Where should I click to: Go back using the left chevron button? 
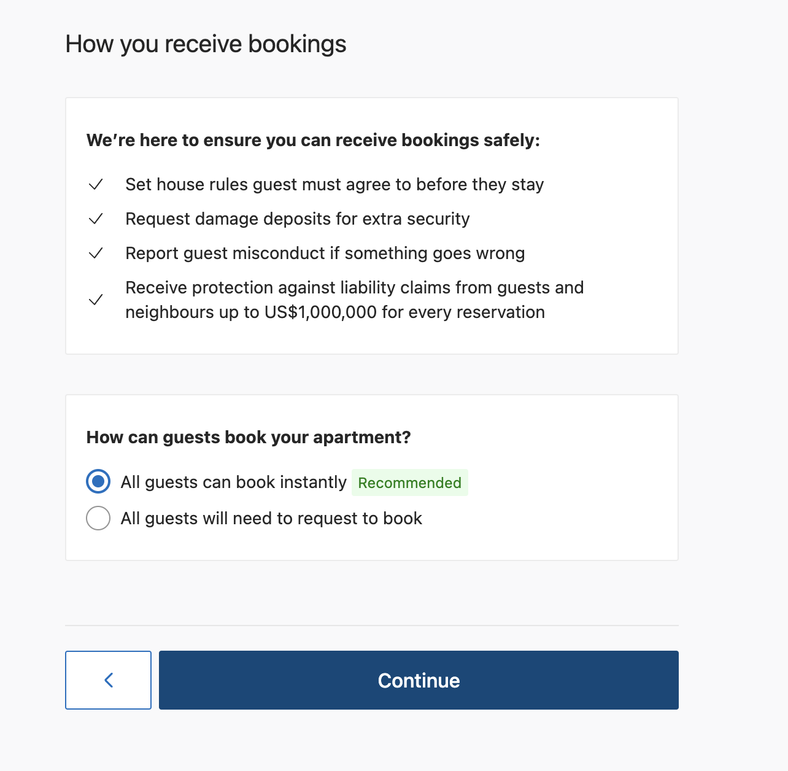tap(109, 680)
